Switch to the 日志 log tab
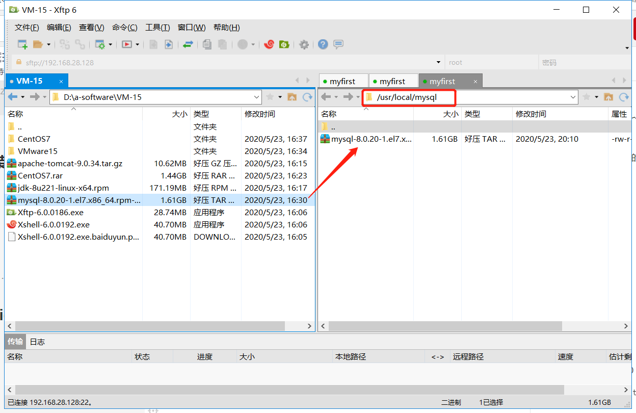Image resolution: width=636 pixels, height=413 pixels. (37, 342)
